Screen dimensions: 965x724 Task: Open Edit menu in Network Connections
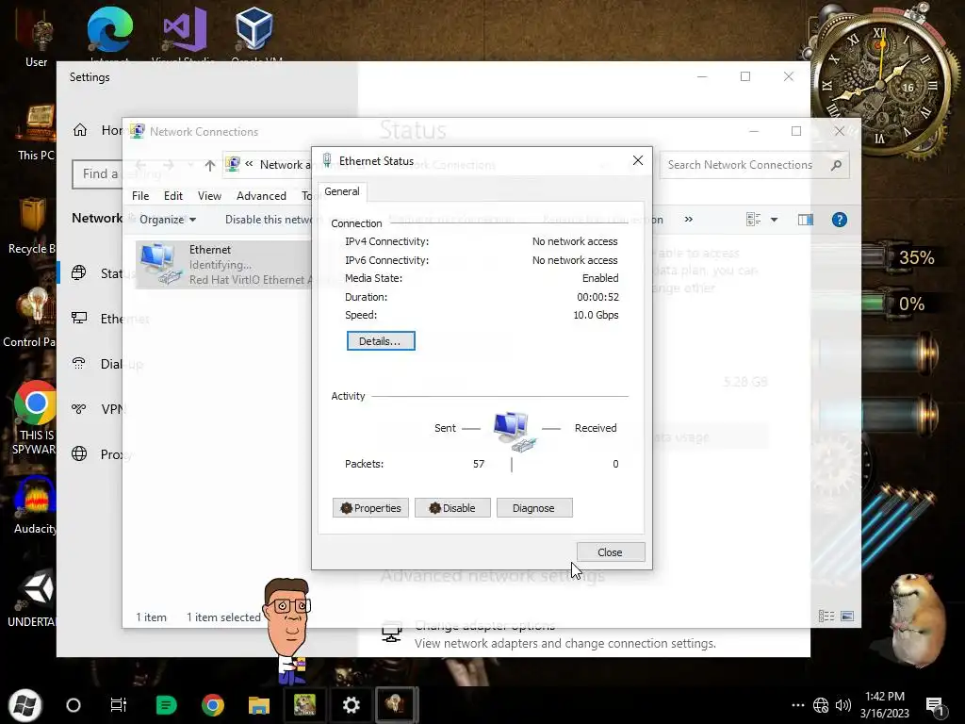173,196
